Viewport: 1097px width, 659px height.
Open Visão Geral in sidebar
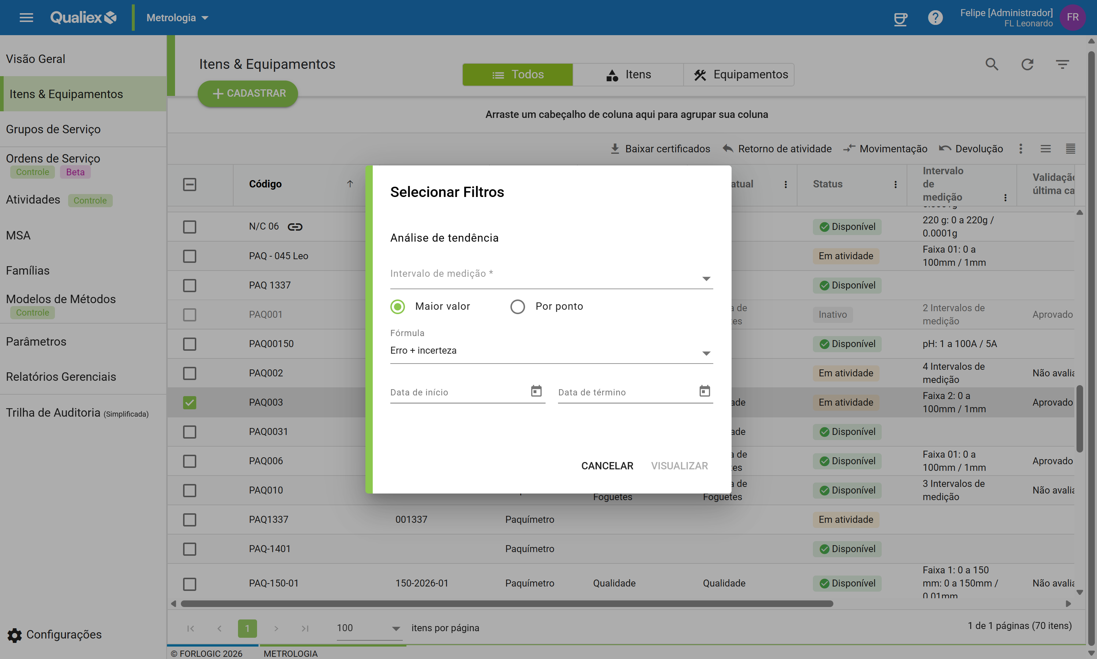pos(83,59)
